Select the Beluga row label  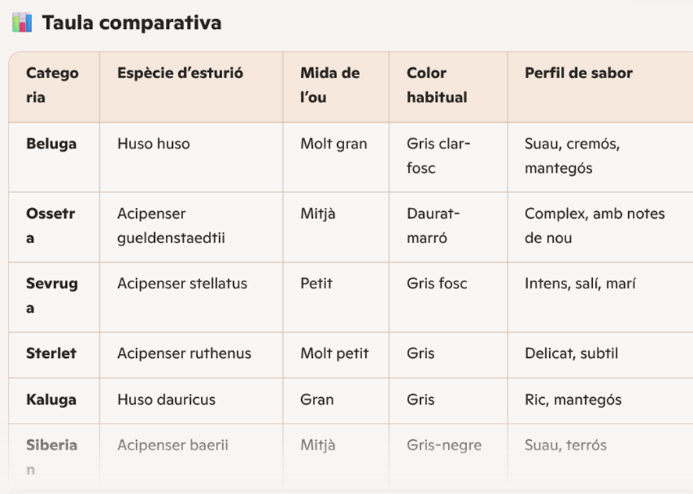(x=52, y=144)
